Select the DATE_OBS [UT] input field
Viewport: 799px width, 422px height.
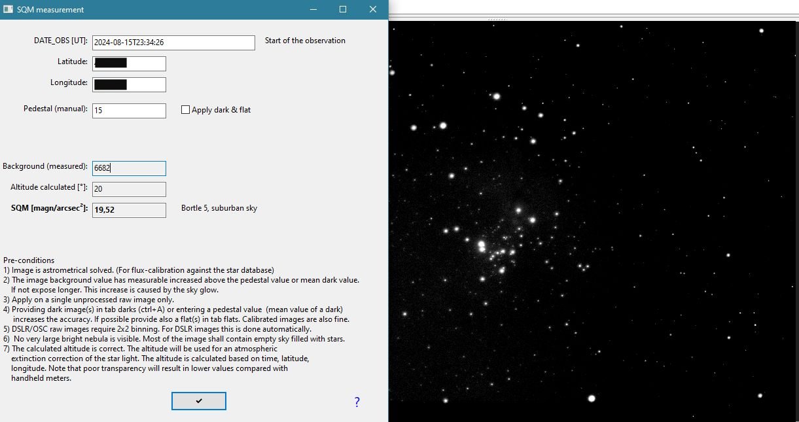click(x=173, y=43)
